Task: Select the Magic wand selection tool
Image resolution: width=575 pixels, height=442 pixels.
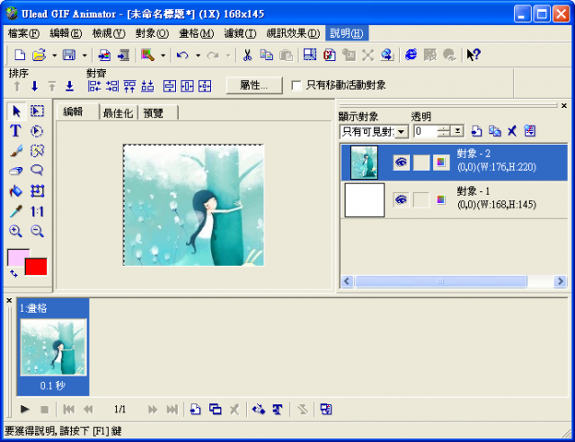Action: click(37, 151)
